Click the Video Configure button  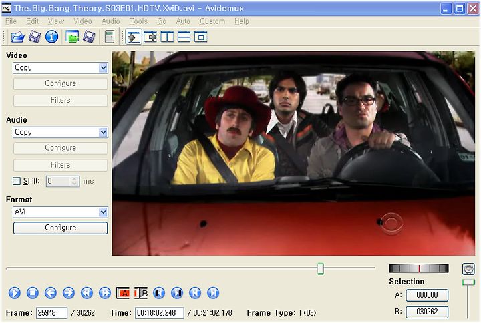[60, 83]
